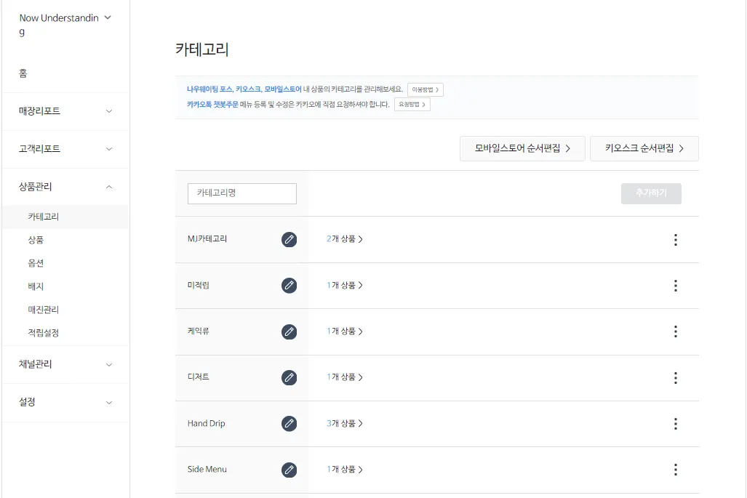Expand the 매장리포트 menu section
This screenshot has height=498, width=747.
[x=65, y=111]
